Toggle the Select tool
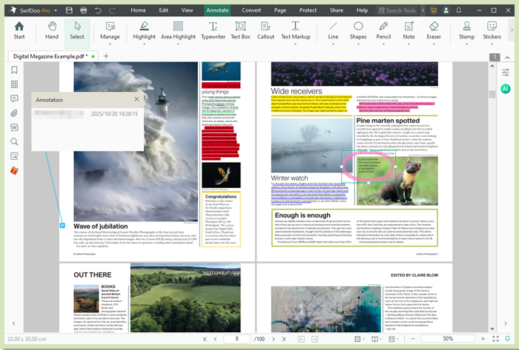This screenshot has width=519, height=350. pos(77,30)
